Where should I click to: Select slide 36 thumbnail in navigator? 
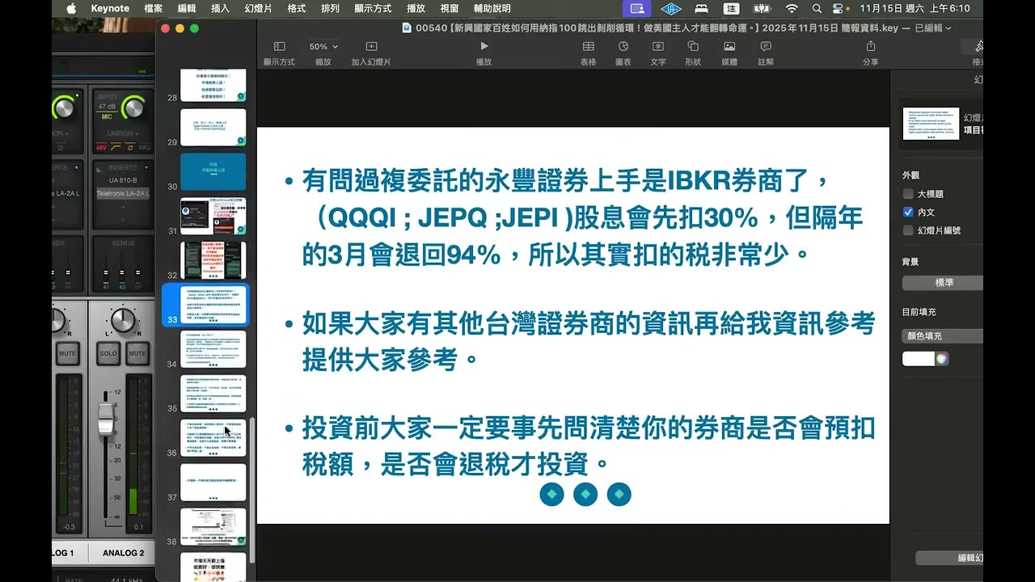pyautogui.click(x=213, y=438)
